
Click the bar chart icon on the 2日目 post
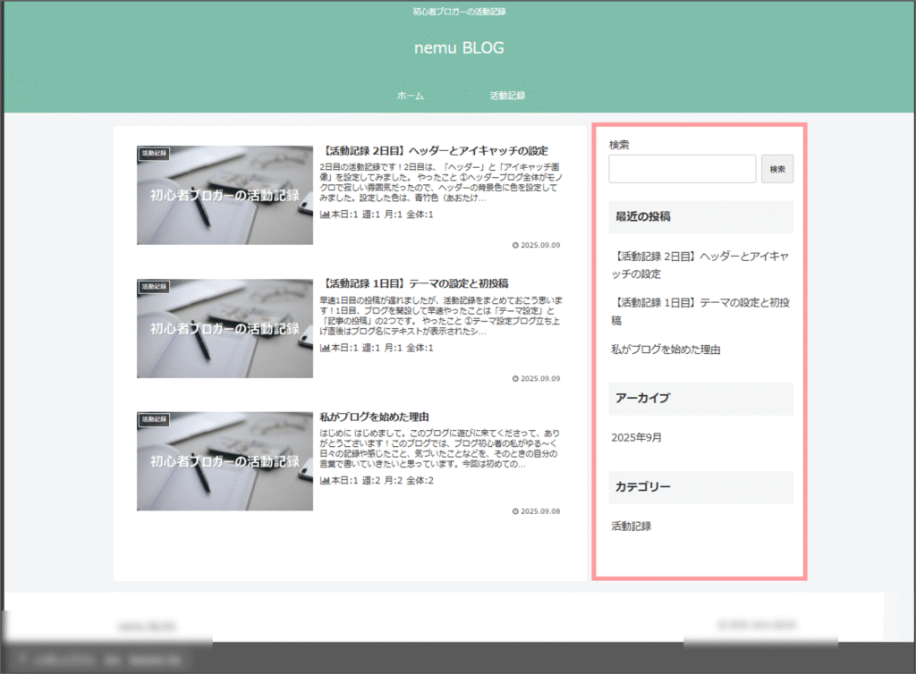[x=325, y=215]
